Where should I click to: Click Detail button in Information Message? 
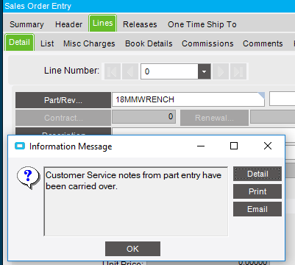pyautogui.click(x=257, y=174)
